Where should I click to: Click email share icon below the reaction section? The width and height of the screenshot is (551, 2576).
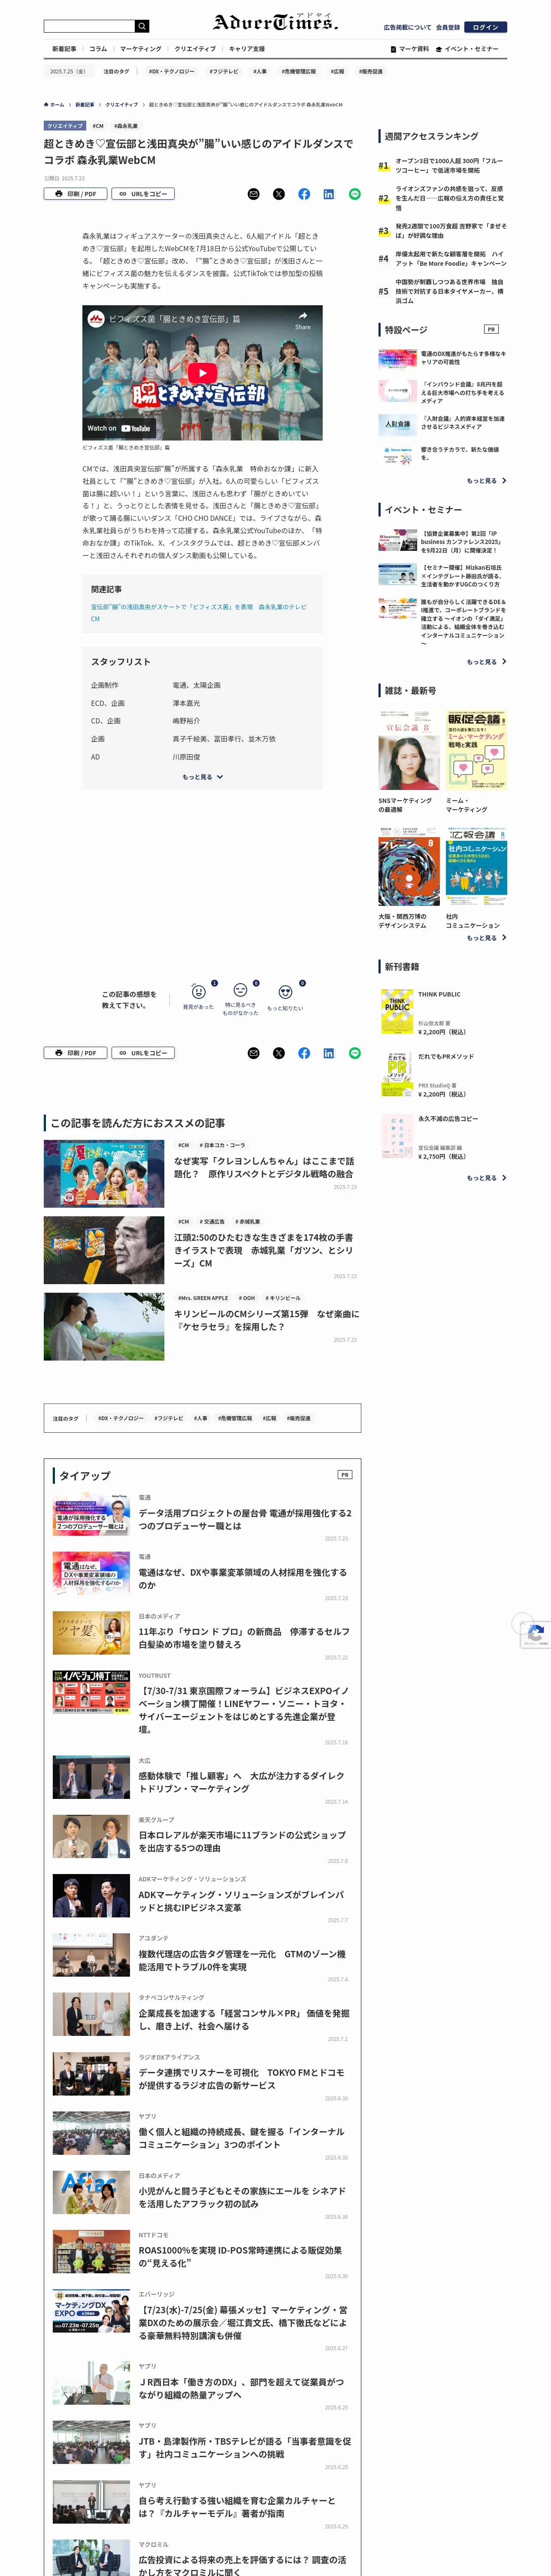pos(253,1053)
